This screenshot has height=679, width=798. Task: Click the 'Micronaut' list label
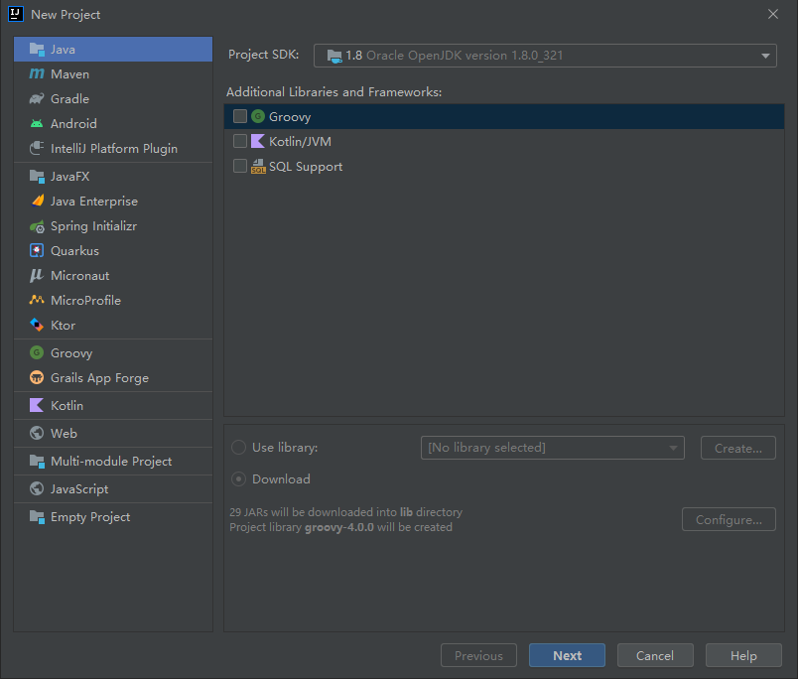pyautogui.click(x=80, y=276)
